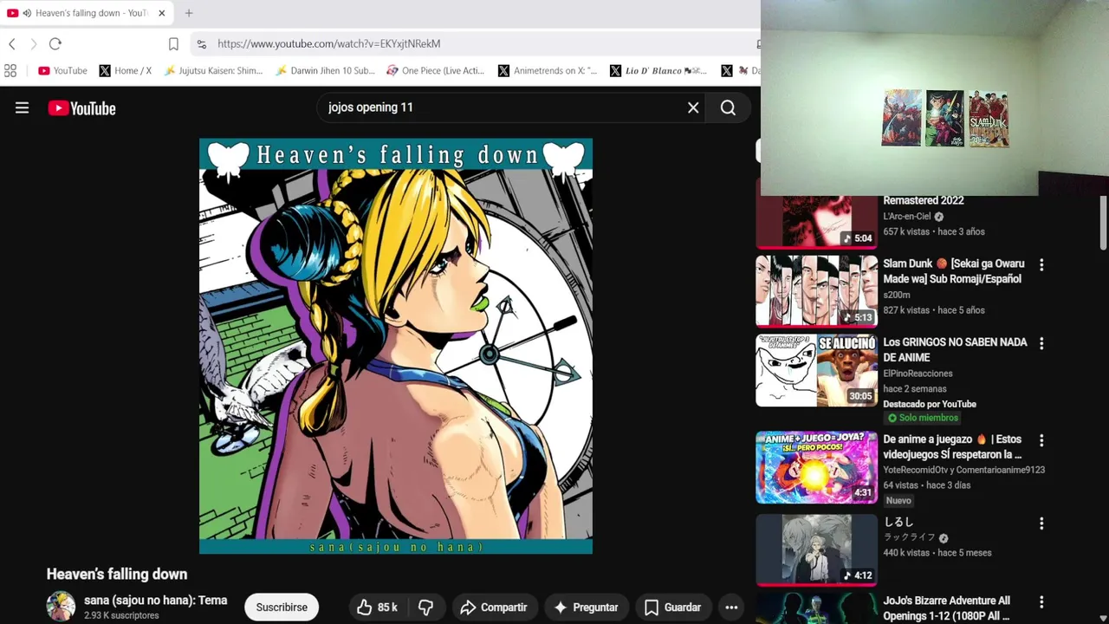Click the 2.93 K suscriptores text
The width and height of the screenshot is (1109, 624).
(x=121, y=615)
